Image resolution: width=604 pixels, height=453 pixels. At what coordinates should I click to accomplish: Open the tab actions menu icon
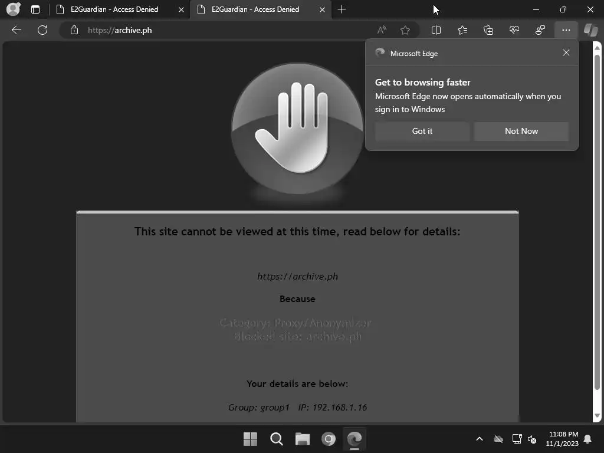click(x=35, y=9)
